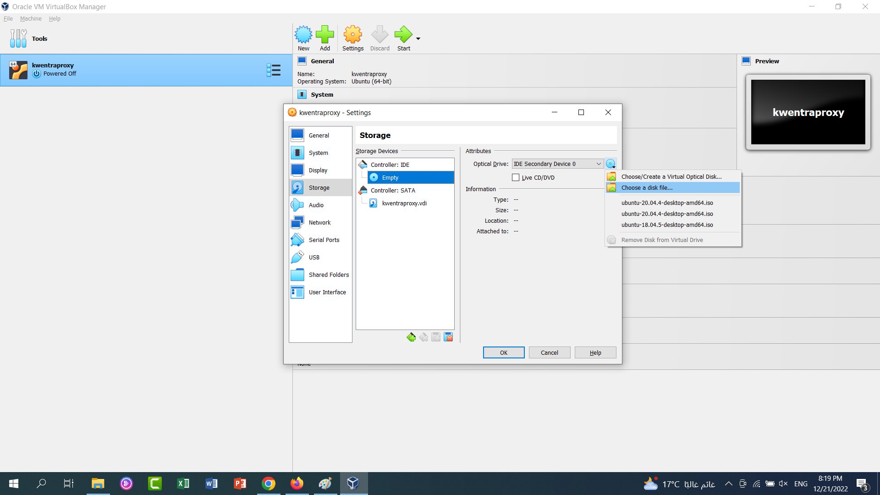Viewport: 880px width, 495px height.
Task: Open the General settings category
Action: pyautogui.click(x=320, y=135)
